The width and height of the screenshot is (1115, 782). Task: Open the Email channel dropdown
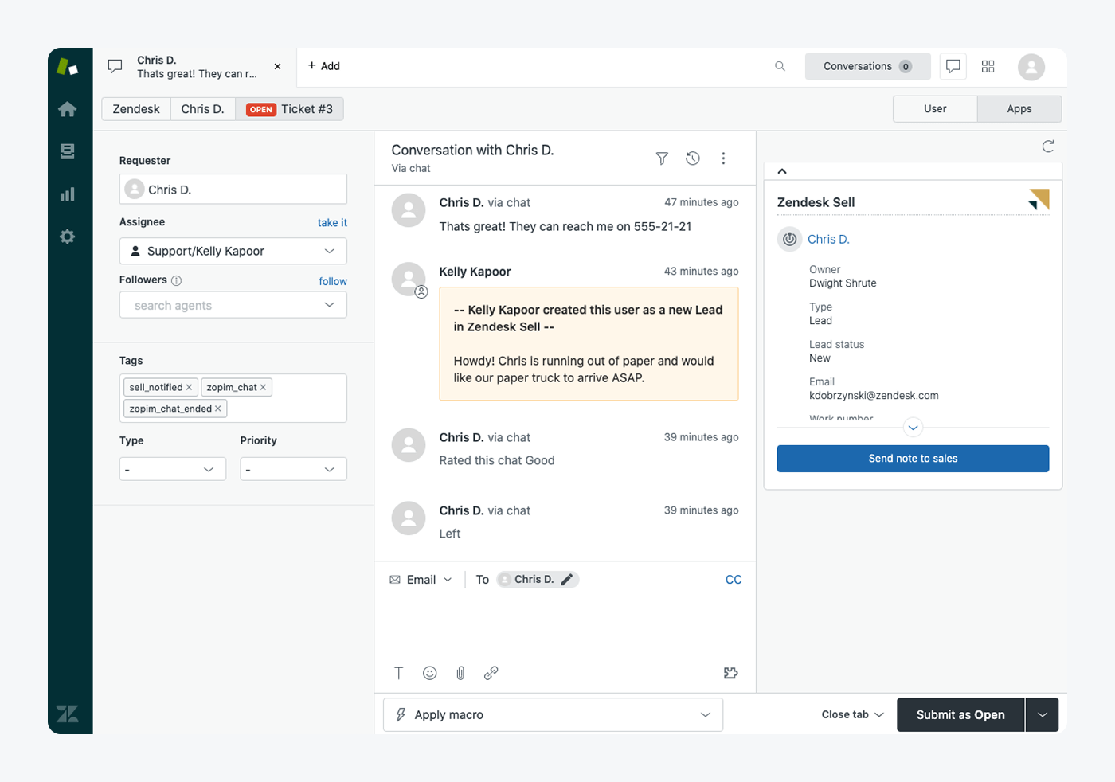(421, 580)
